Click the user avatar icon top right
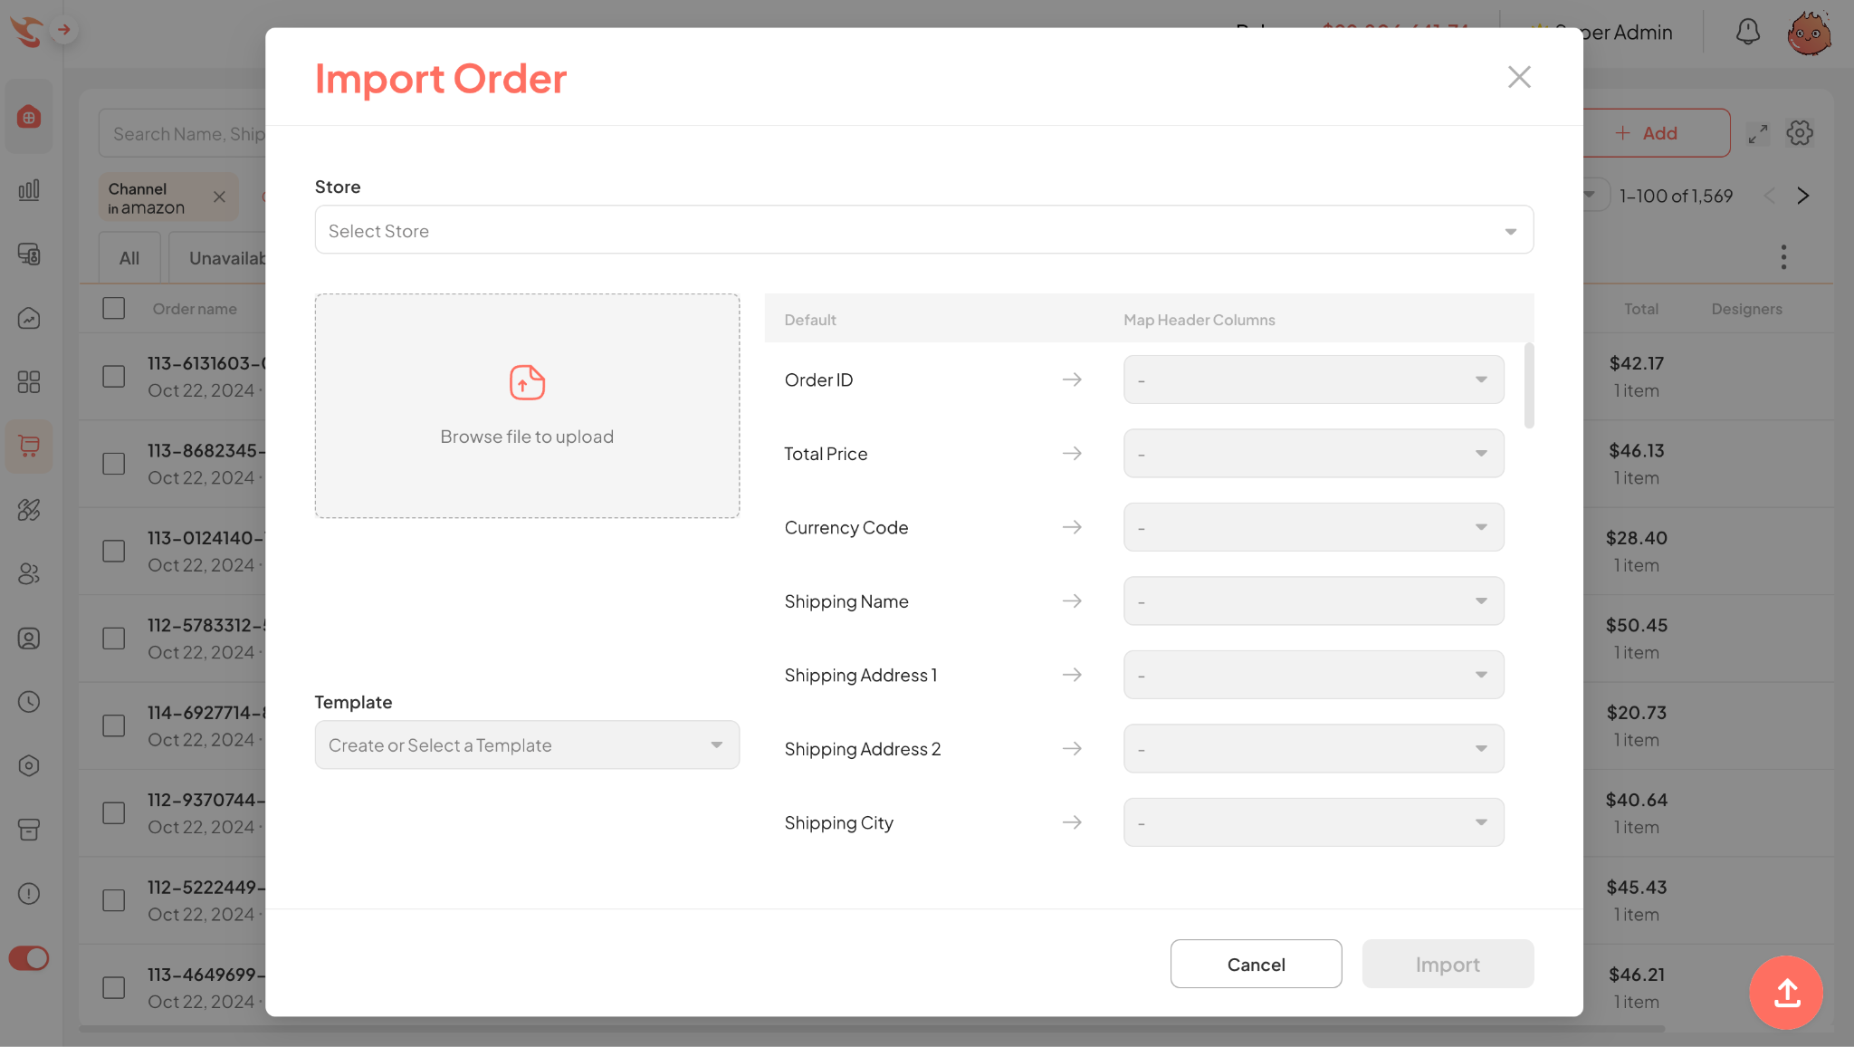1854x1047 pixels. 1808,31
